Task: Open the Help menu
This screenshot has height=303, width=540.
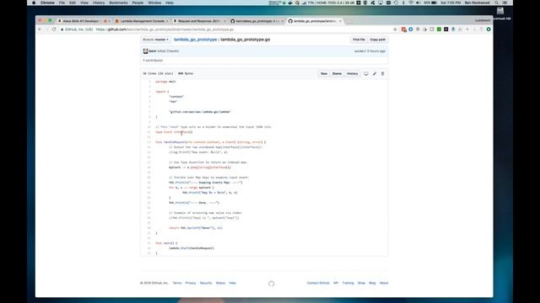Action: tap(170, 3)
